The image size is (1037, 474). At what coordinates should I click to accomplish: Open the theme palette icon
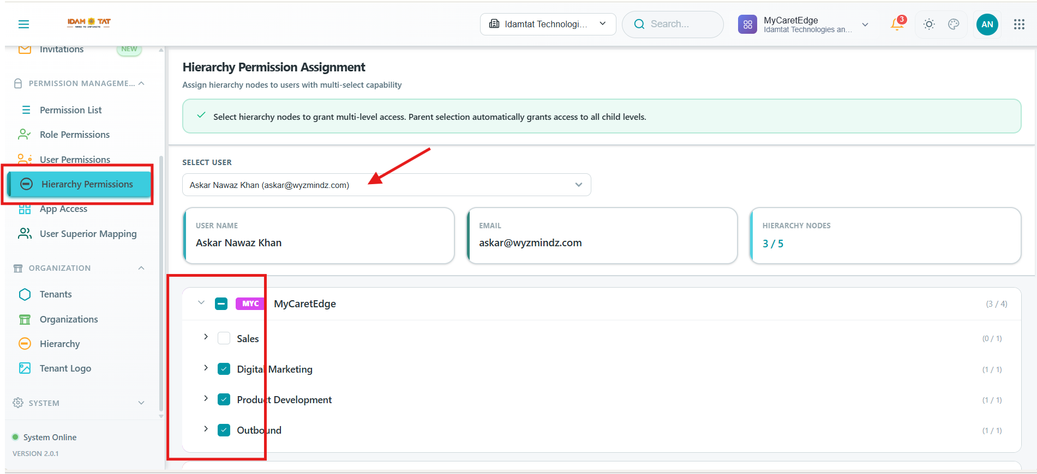[954, 24]
